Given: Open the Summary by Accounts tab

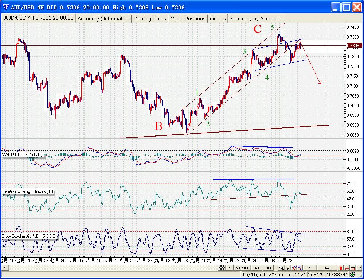Looking at the screenshot, I should point(255,19).
